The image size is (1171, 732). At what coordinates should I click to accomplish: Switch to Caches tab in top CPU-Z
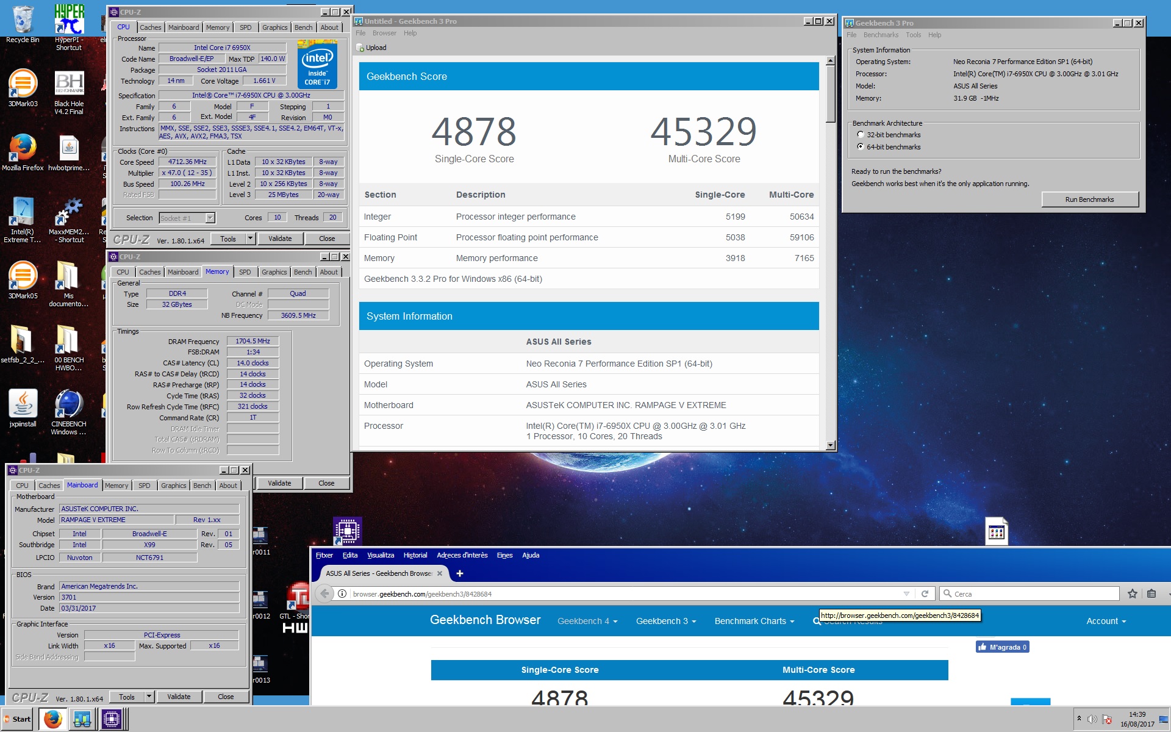(x=150, y=27)
